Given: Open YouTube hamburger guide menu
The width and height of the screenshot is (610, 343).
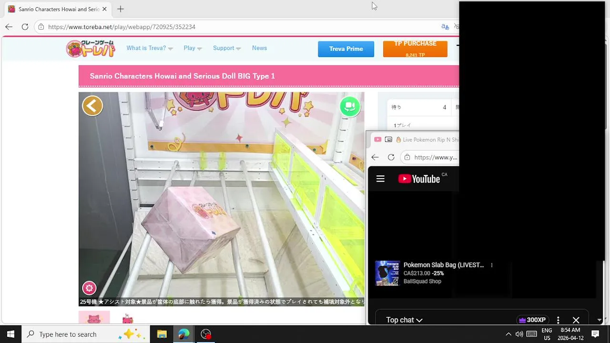Looking at the screenshot, I should coord(380,179).
